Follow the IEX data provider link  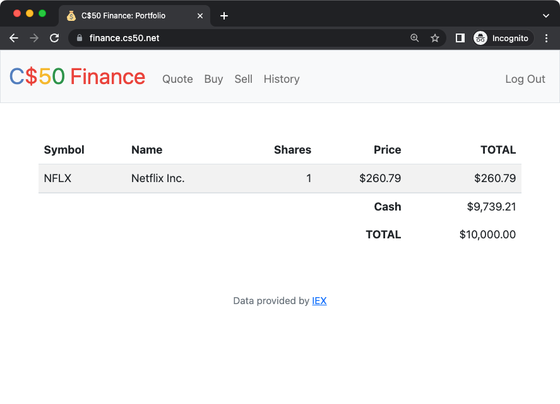coord(319,301)
